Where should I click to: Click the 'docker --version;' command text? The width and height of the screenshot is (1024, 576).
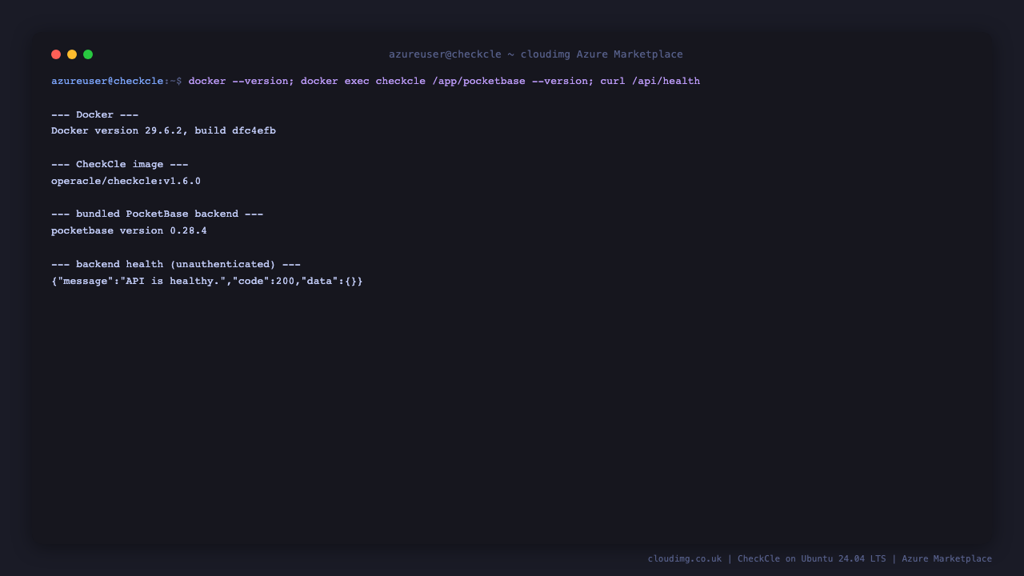[242, 81]
